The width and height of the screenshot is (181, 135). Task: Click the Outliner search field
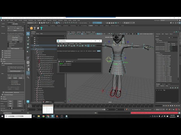(49, 36)
